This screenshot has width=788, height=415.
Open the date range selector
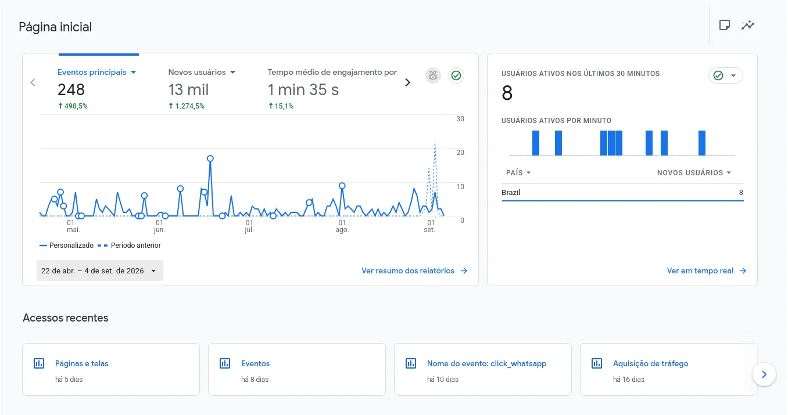pos(100,270)
